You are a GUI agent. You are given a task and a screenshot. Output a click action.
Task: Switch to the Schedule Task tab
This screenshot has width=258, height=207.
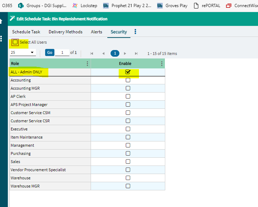(26, 32)
